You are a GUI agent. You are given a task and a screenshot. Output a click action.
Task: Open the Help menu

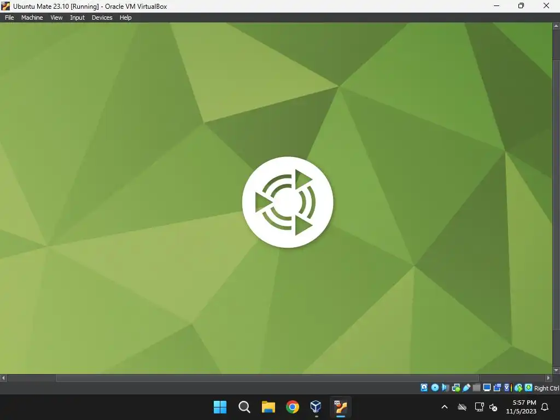(125, 17)
